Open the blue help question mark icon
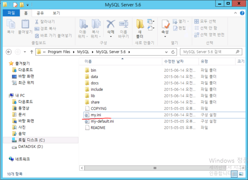The width and height of the screenshot is (248, 180). click(x=242, y=13)
